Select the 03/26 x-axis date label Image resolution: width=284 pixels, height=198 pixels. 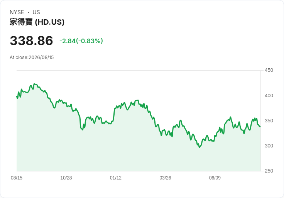coord(165,178)
